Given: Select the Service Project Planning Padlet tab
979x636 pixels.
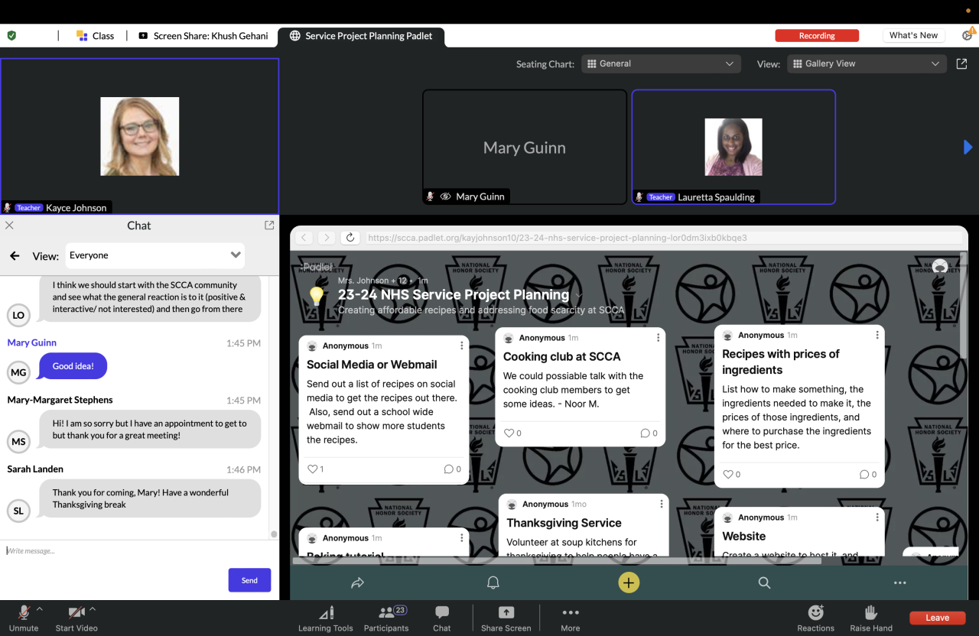Looking at the screenshot, I should [x=361, y=36].
